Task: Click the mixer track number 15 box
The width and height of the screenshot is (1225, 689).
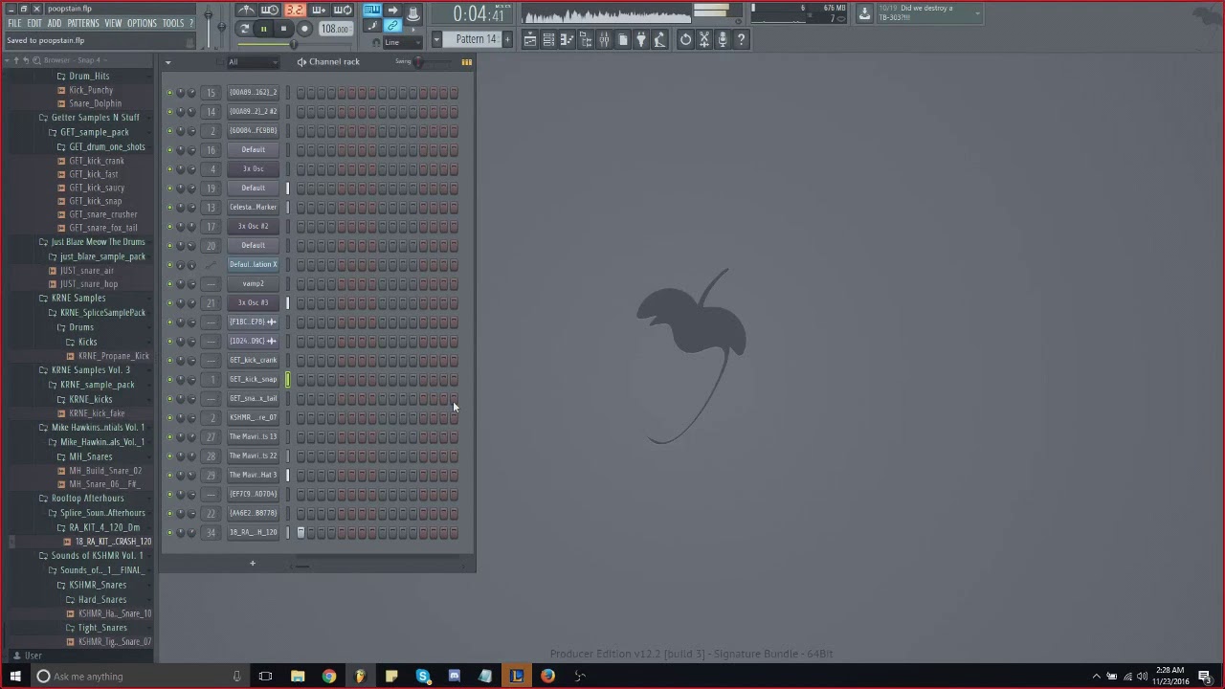Action: coord(212,93)
